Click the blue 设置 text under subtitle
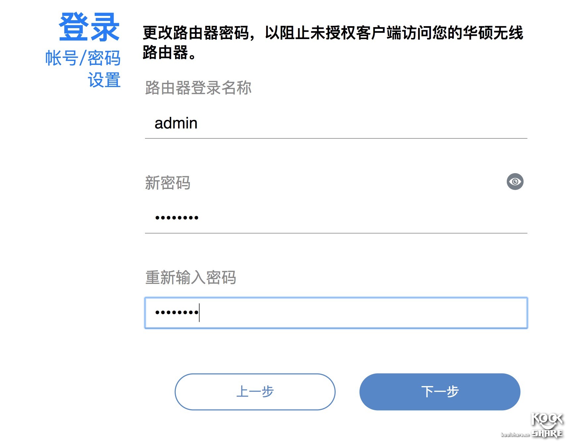This screenshot has width=568, height=443. point(104,80)
